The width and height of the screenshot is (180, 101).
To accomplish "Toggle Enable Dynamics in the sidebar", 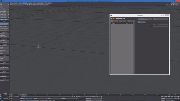I will click(x=4, y=23).
